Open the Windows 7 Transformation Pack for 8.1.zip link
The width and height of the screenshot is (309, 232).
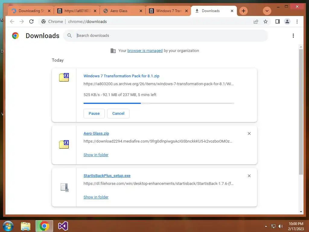point(121,76)
